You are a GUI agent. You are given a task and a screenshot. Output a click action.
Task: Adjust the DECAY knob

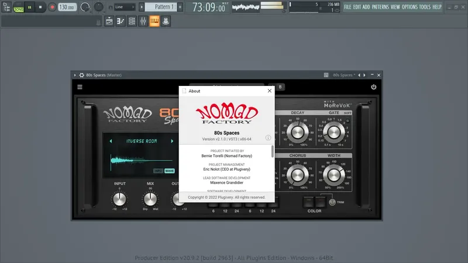pyautogui.click(x=297, y=132)
